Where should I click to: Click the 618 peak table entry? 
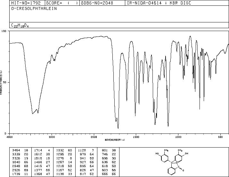(x=105, y=166)
